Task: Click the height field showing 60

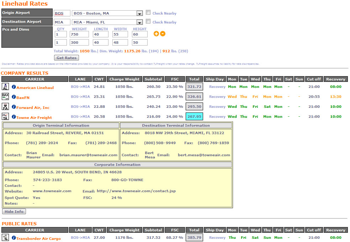Action: (140, 35)
